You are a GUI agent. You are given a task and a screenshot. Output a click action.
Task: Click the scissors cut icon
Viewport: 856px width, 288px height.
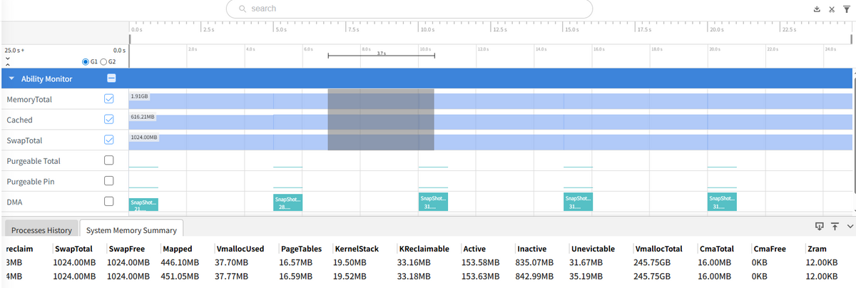point(832,9)
